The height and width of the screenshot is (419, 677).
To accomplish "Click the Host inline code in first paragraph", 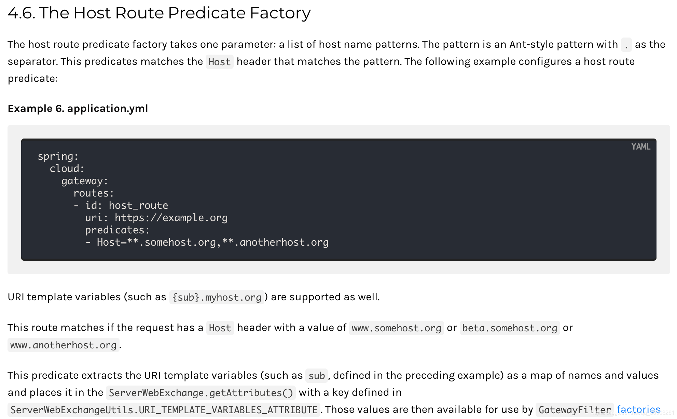I will coord(219,62).
